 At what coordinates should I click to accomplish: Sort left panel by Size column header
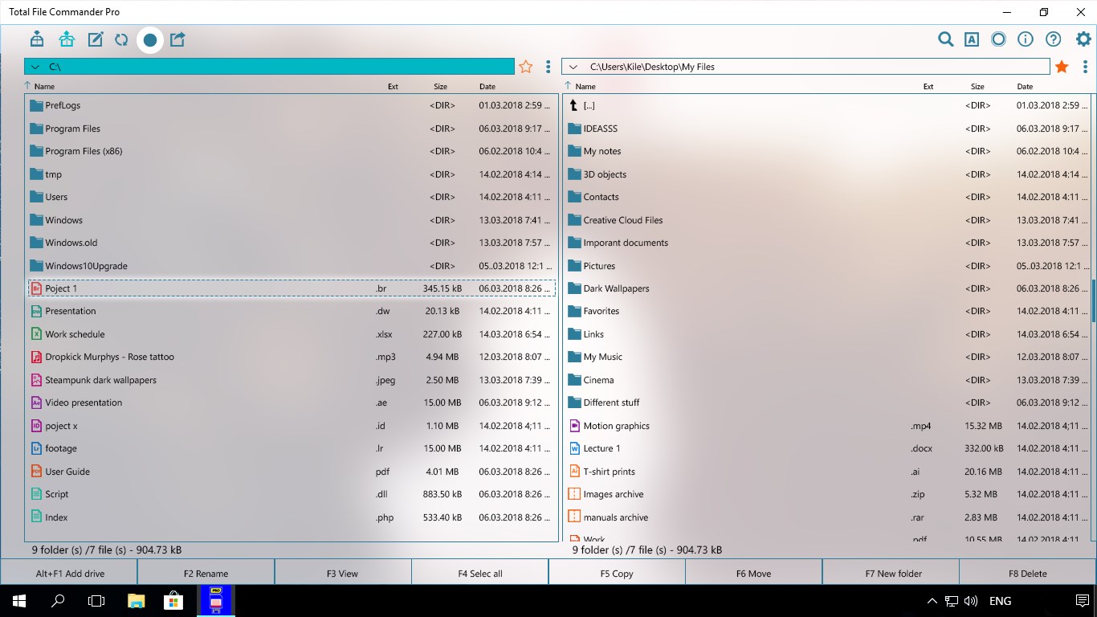coord(440,86)
